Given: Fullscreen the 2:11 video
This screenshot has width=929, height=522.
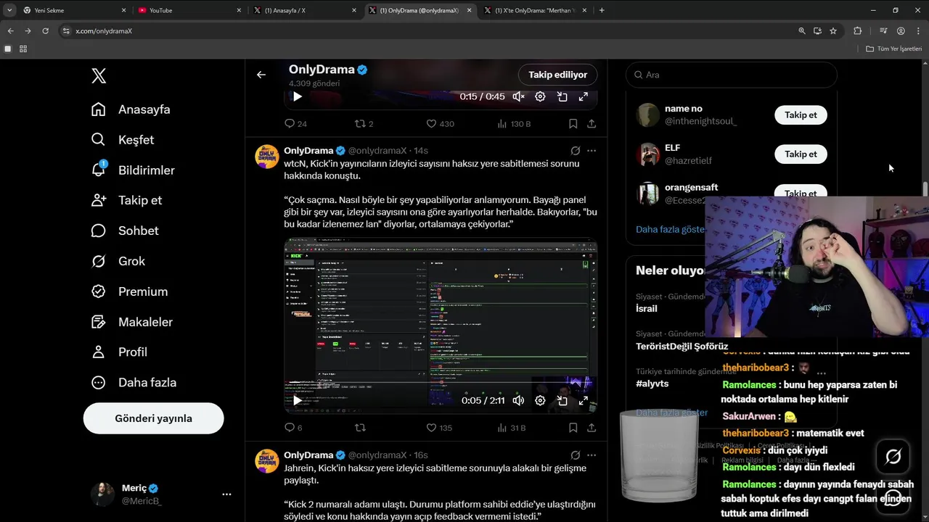Looking at the screenshot, I should click(x=583, y=400).
